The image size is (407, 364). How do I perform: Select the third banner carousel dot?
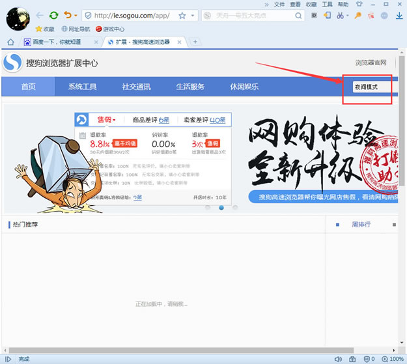235,208
